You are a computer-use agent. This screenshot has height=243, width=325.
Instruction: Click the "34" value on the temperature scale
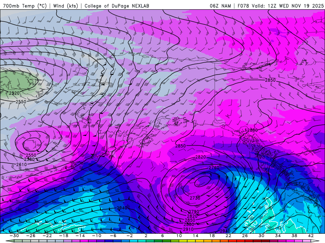coord(278,236)
